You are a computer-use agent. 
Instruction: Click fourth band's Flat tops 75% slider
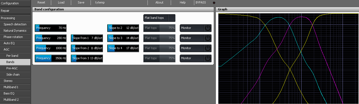160,58
